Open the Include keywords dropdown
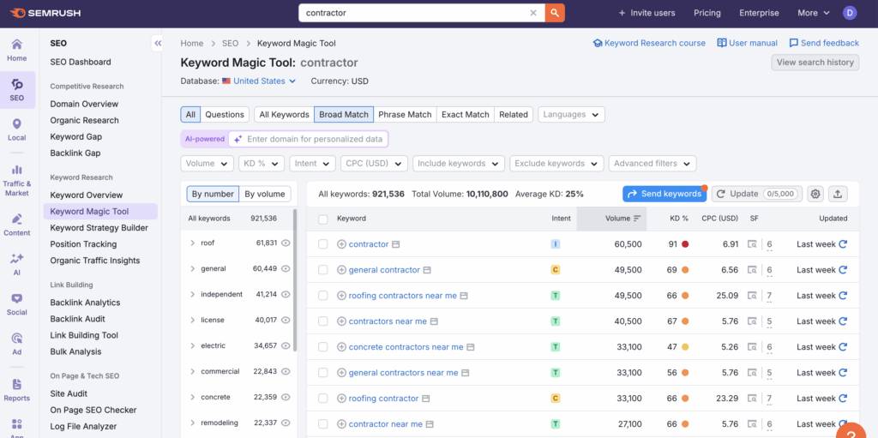This screenshot has height=438, width=878. [x=459, y=164]
